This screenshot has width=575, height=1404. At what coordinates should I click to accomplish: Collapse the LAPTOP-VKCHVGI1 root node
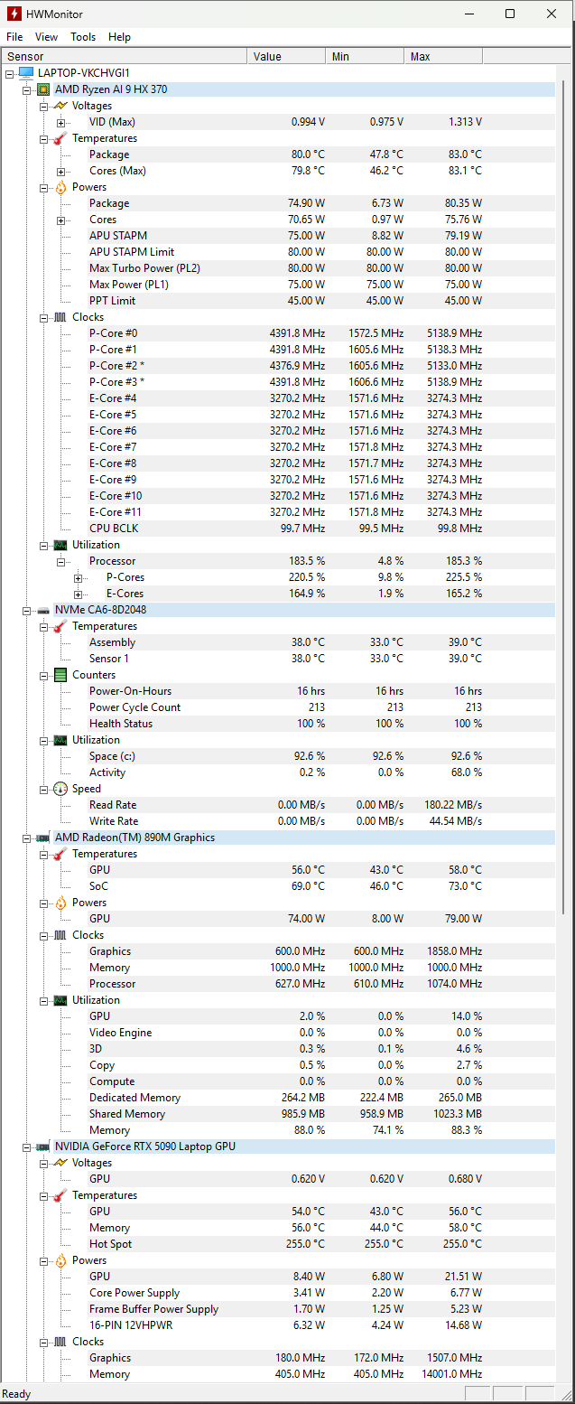(10, 73)
